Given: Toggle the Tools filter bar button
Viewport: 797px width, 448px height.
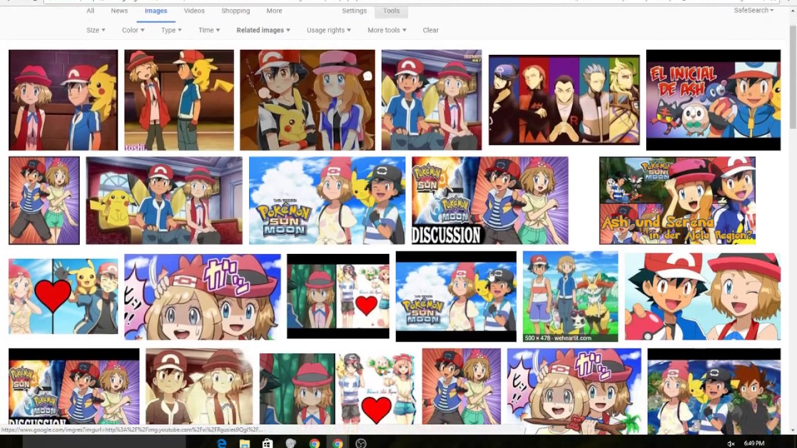Looking at the screenshot, I should pos(392,11).
